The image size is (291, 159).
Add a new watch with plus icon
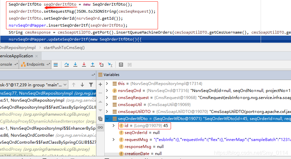coord(100,84)
